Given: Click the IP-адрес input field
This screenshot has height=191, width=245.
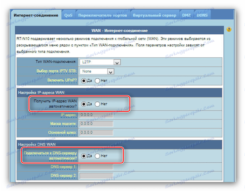Looking at the screenshot, I should pos(96,115).
